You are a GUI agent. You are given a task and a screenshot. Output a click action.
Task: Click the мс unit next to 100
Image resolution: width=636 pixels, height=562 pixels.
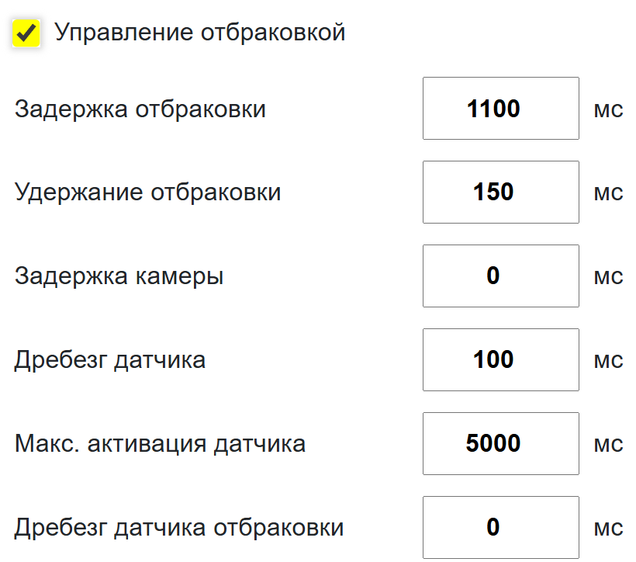tap(608, 361)
